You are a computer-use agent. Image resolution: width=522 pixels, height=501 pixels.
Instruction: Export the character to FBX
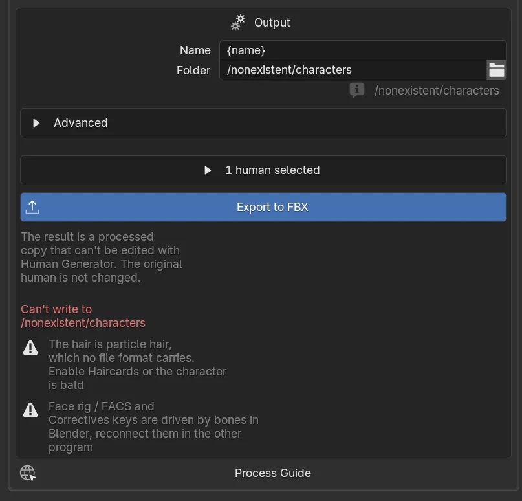(x=263, y=207)
